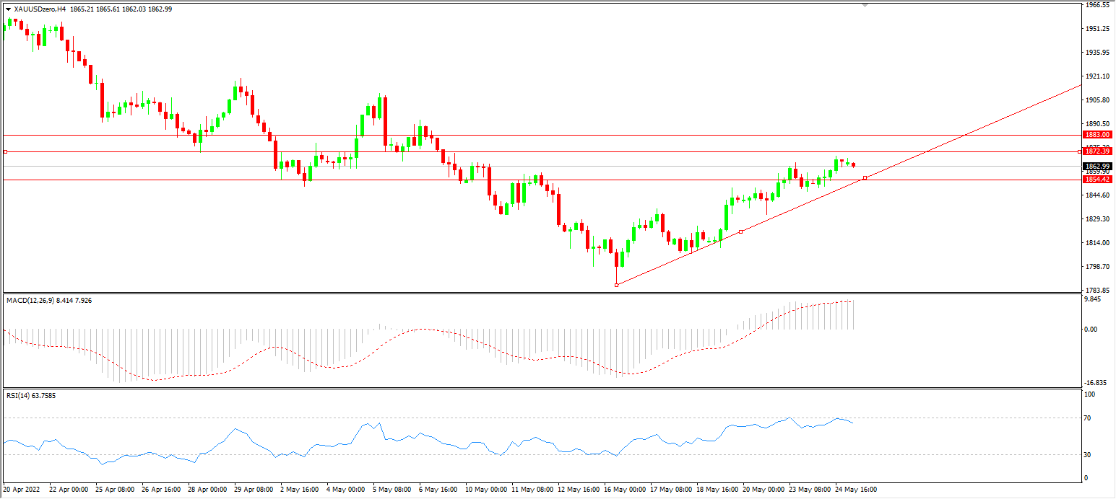Image resolution: width=1116 pixels, height=499 pixels.
Task: Click the 4 May 00:00 time label
Action: 345,489
